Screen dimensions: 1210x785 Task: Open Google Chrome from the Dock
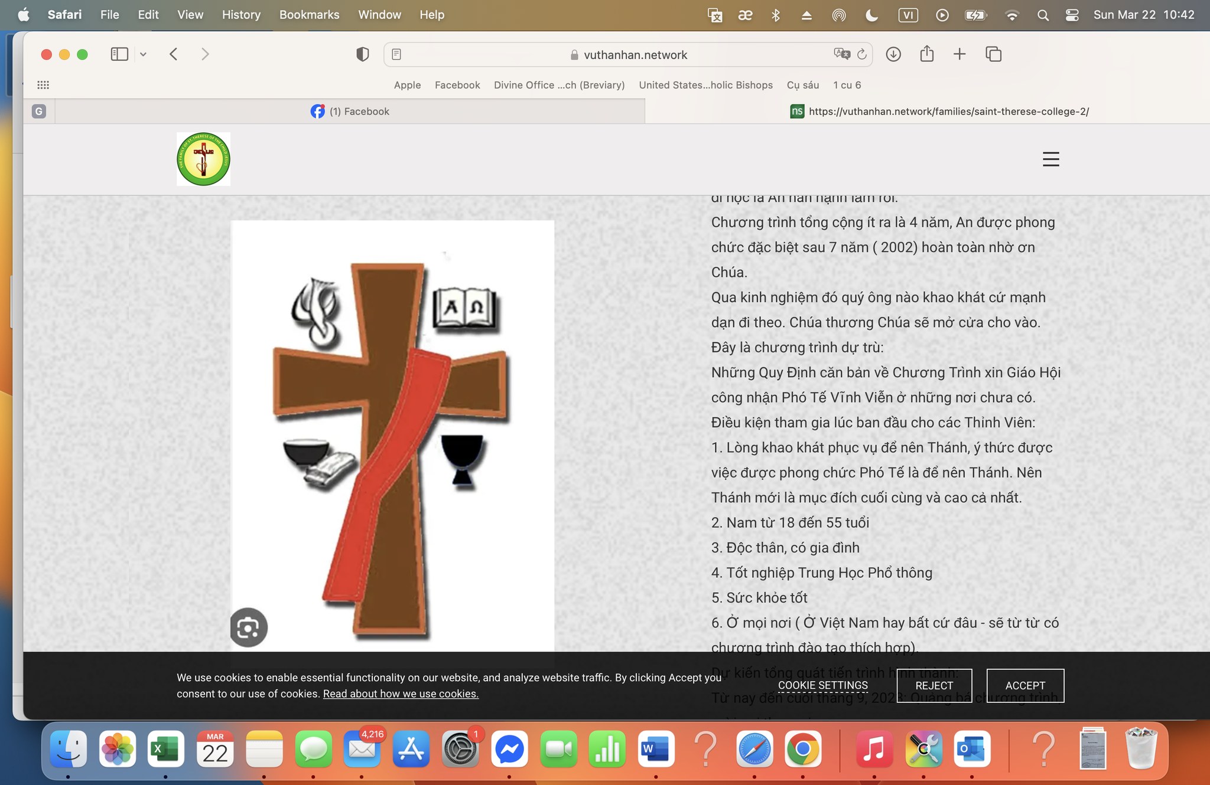[x=803, y=749]
